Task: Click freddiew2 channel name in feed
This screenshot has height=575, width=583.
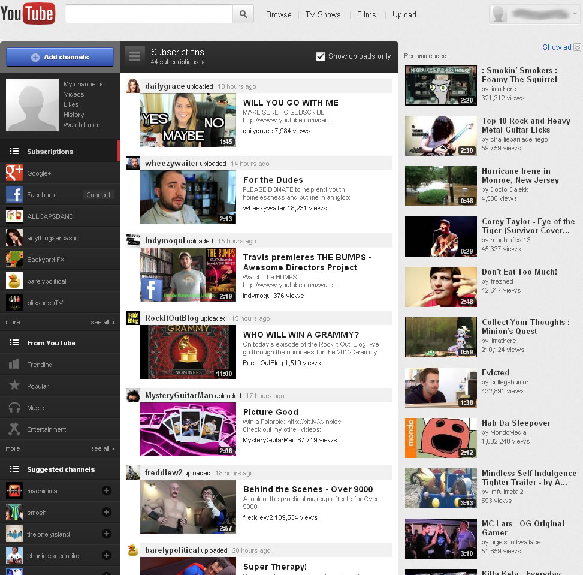Action: tap(163, 472)
